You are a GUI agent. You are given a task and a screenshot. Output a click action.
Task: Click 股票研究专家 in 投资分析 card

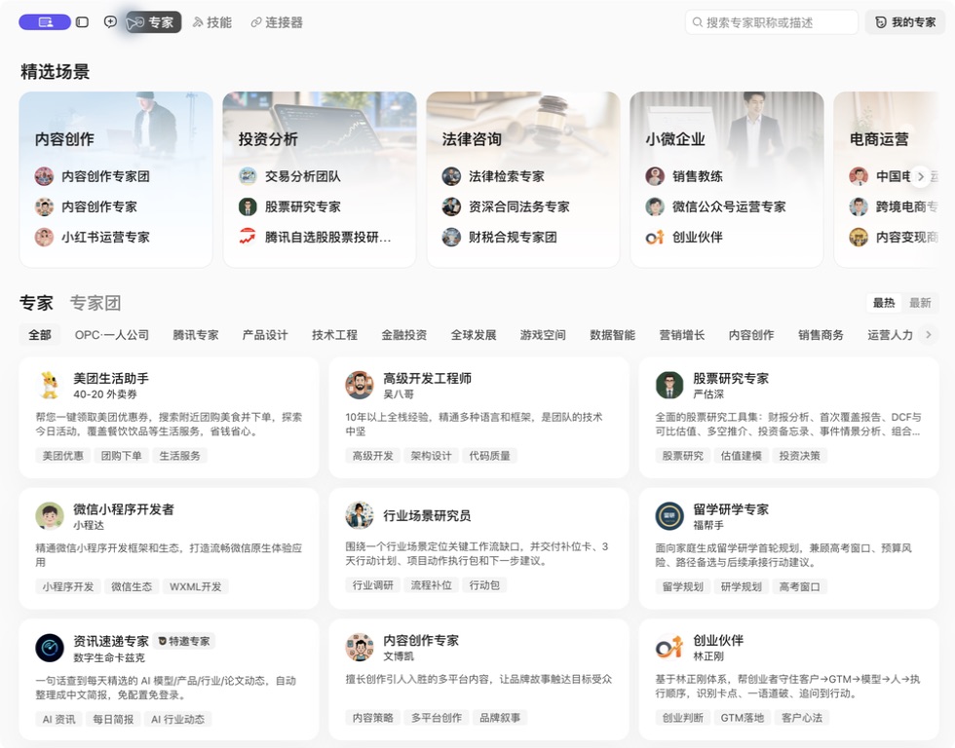click(303, 206)
